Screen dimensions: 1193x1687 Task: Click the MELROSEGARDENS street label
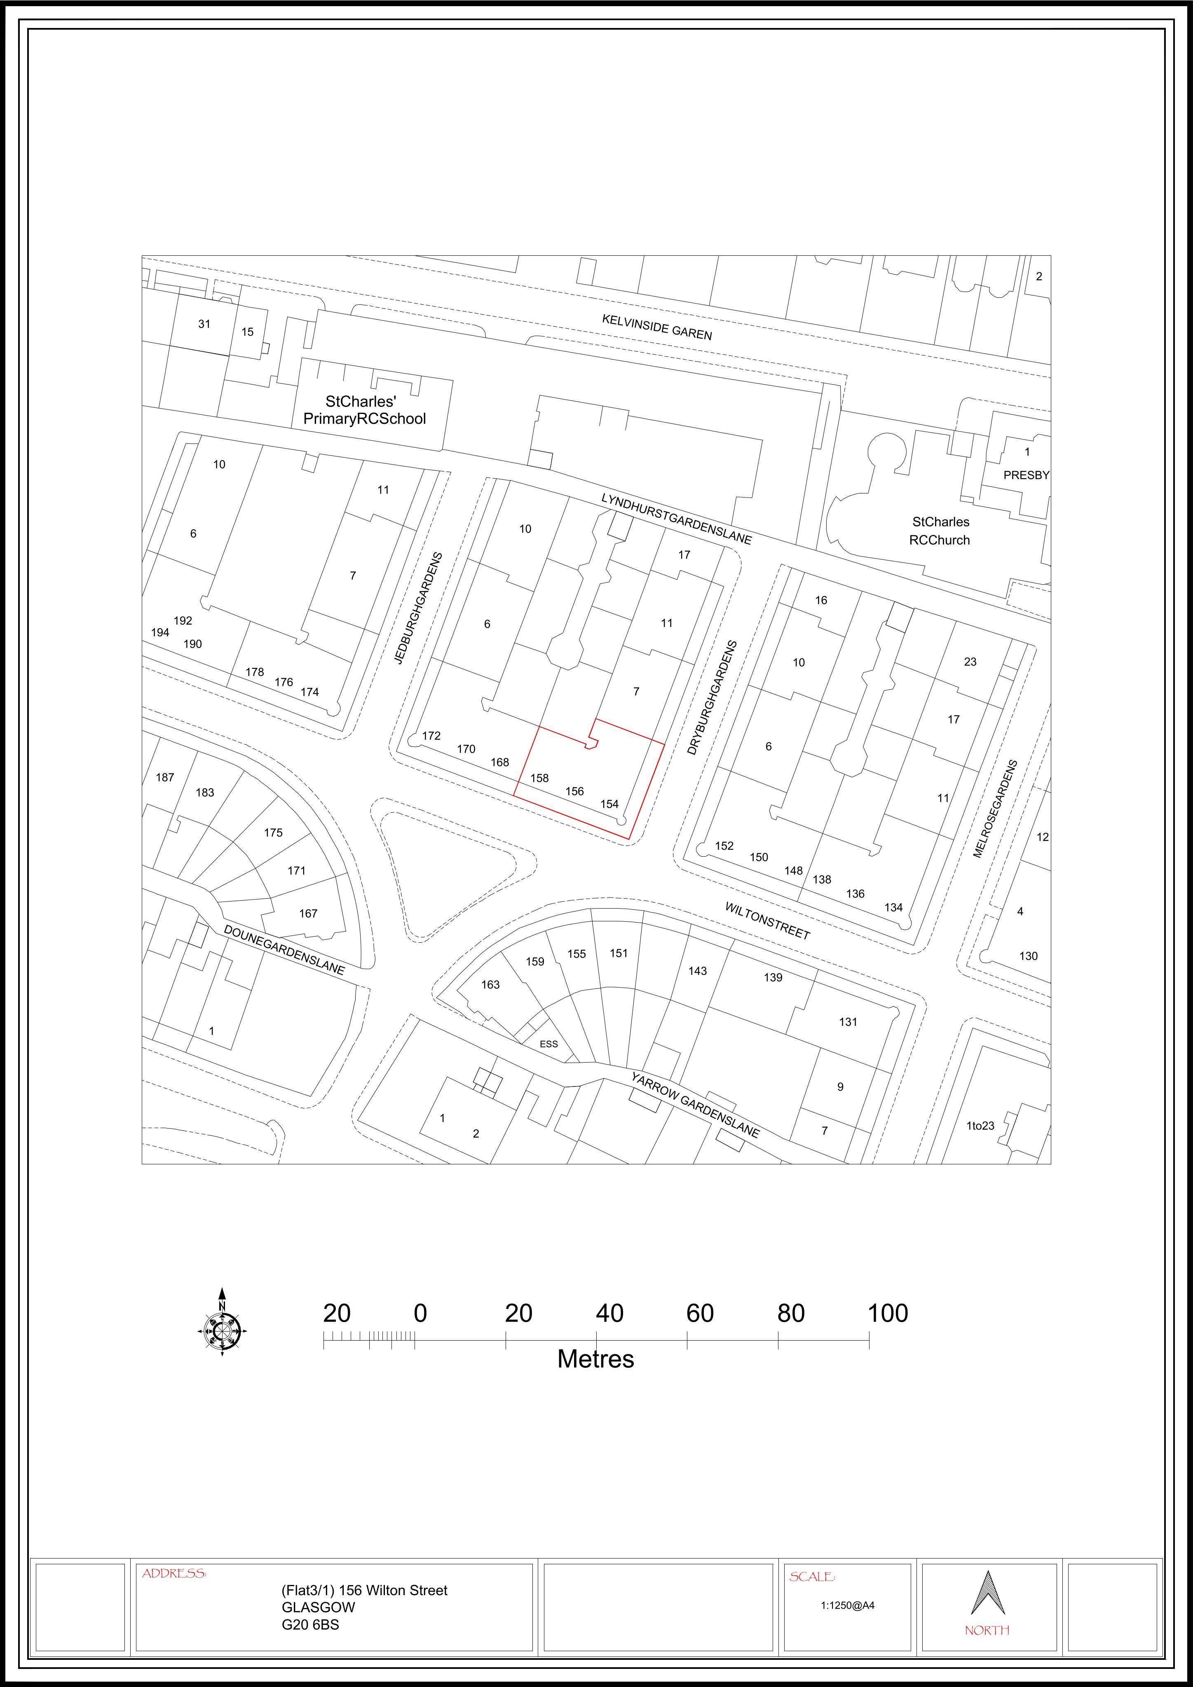[x=996, y=808]
